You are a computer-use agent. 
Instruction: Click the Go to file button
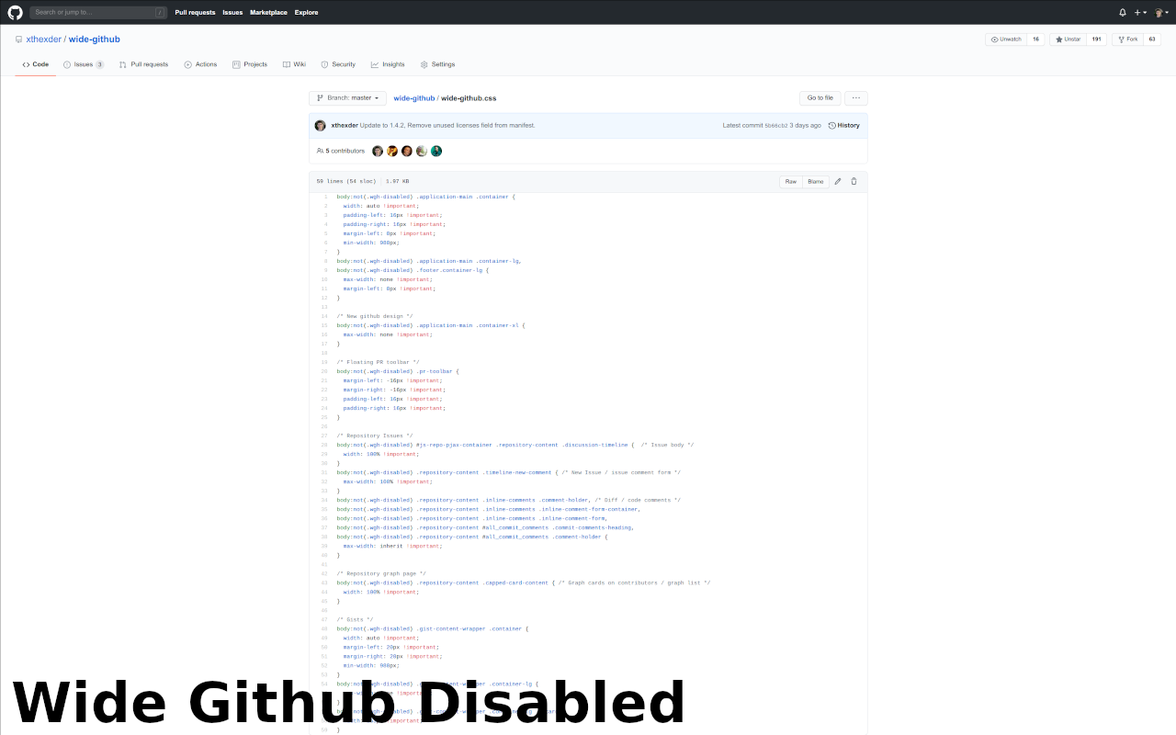820,97
